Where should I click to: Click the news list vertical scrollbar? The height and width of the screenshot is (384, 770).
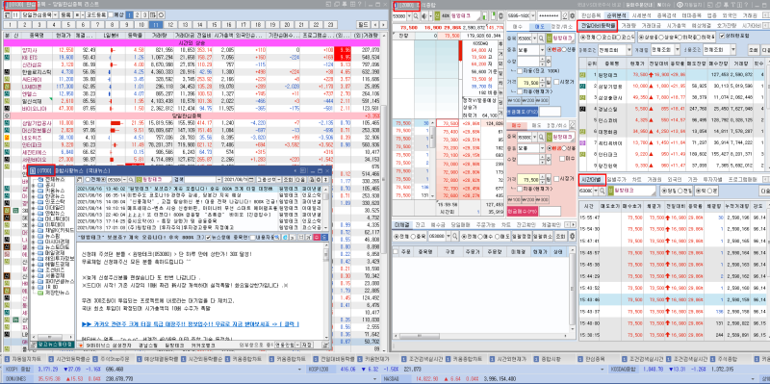click(326, 209)
